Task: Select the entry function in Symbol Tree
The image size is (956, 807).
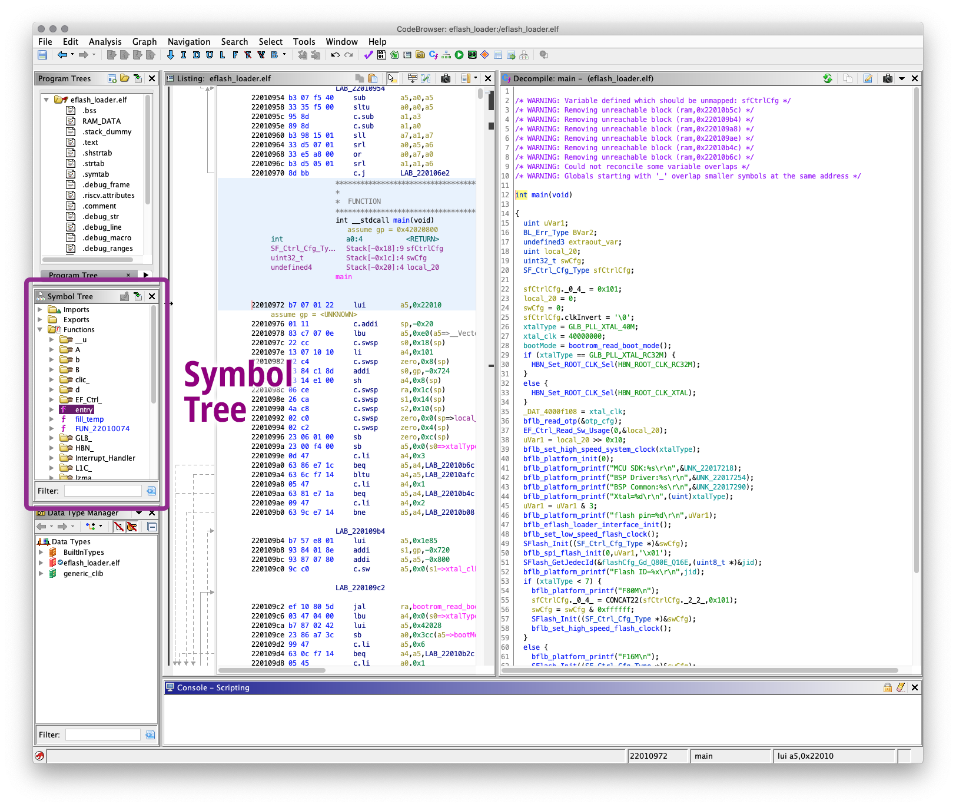Action: (84, 410)
